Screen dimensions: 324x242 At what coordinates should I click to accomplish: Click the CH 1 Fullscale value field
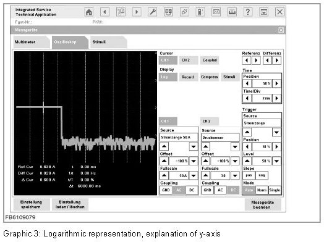tap(179, 175)
